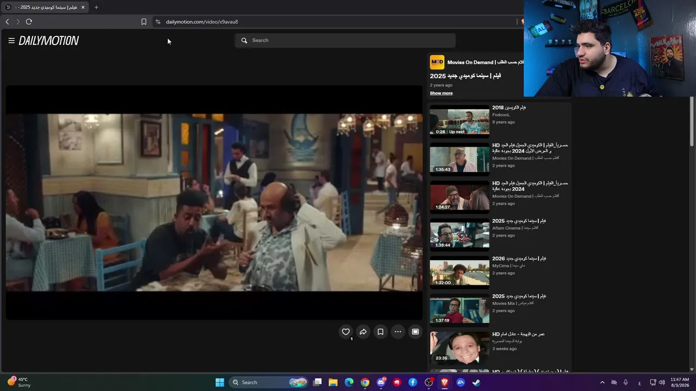Open the three-dot more options menu
This screenshot has width=696, height=391.
click(398, 332)
